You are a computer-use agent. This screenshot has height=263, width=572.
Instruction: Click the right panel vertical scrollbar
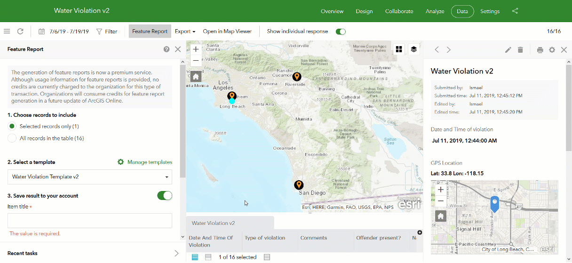click(569, 107)
